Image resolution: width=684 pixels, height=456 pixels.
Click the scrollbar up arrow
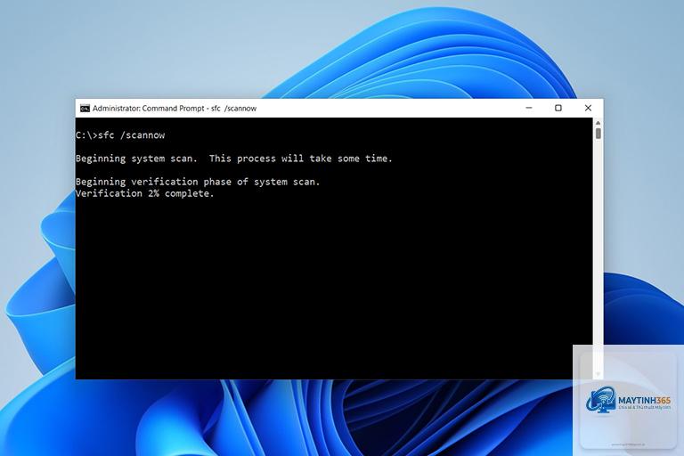pos(598,123)
